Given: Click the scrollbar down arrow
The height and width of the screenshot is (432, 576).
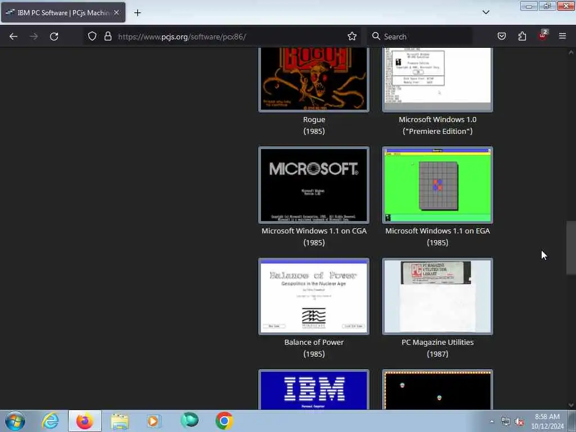Looking at the screenshot, I should pyautogui.click(x=571, y=405).
